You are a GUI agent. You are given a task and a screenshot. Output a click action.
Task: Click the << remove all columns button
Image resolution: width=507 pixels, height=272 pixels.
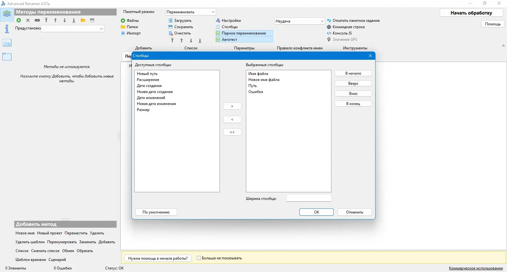tap(232, 132)
